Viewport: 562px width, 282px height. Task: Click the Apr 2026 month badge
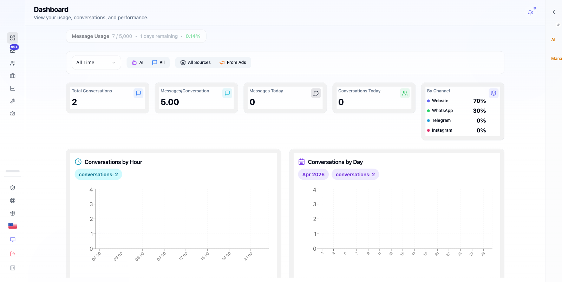click(313, 175)
